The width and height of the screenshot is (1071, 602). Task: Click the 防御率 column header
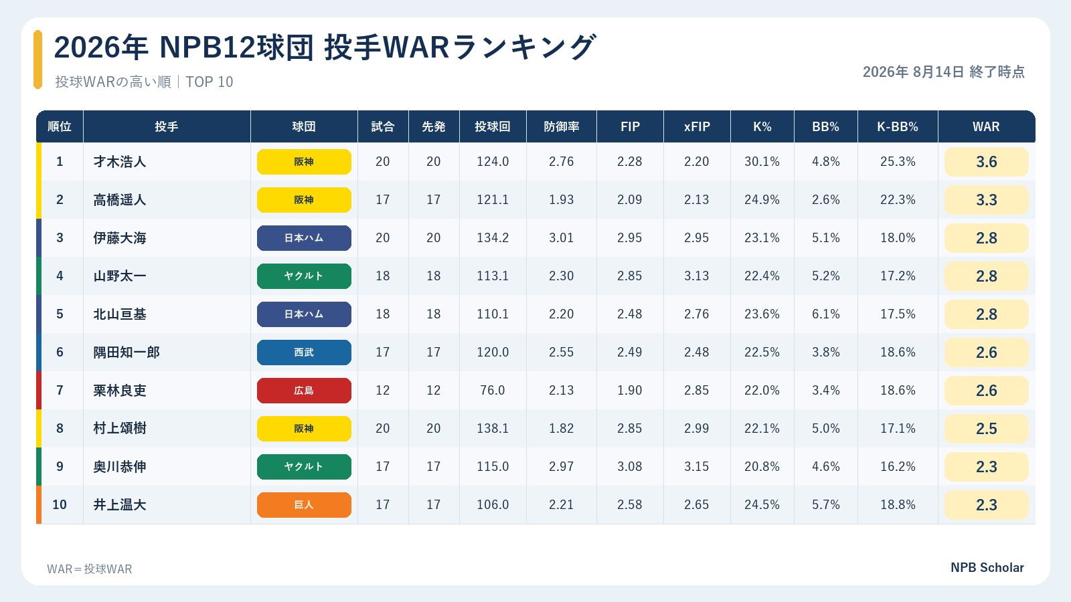pyautogui.click(x=562, y=126)
